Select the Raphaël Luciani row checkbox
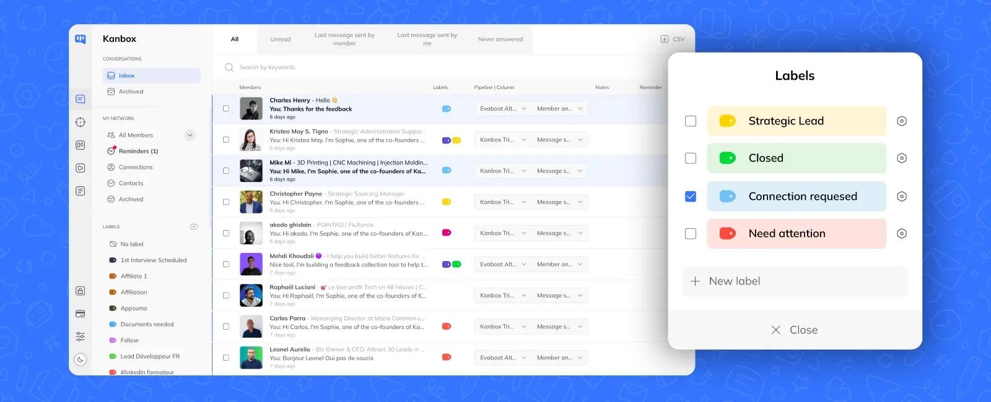Image resolution: width=991 pixels, height=402 pixels. tap(226, 296)
